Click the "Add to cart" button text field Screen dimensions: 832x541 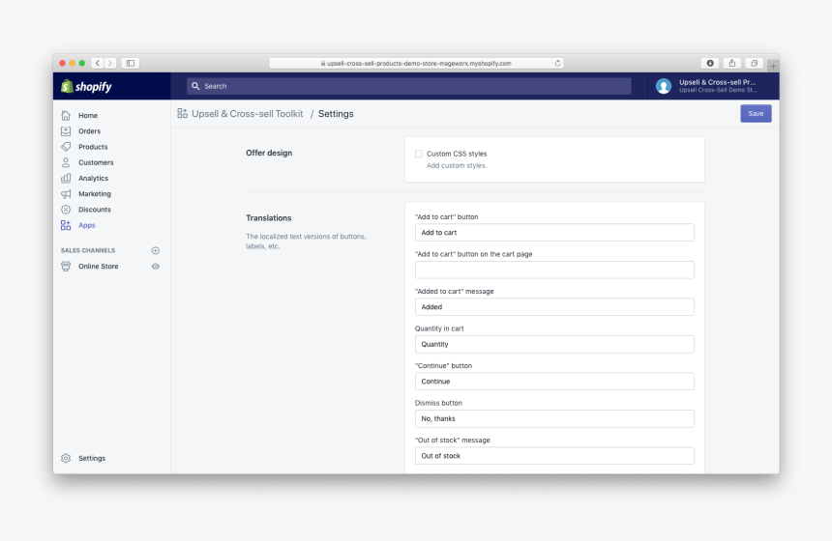coord(554,233)
